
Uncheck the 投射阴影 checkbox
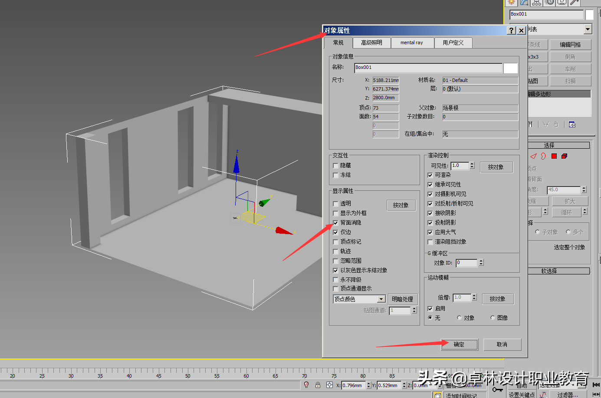430,223
